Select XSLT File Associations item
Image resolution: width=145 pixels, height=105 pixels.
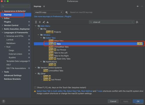(16, 68)
